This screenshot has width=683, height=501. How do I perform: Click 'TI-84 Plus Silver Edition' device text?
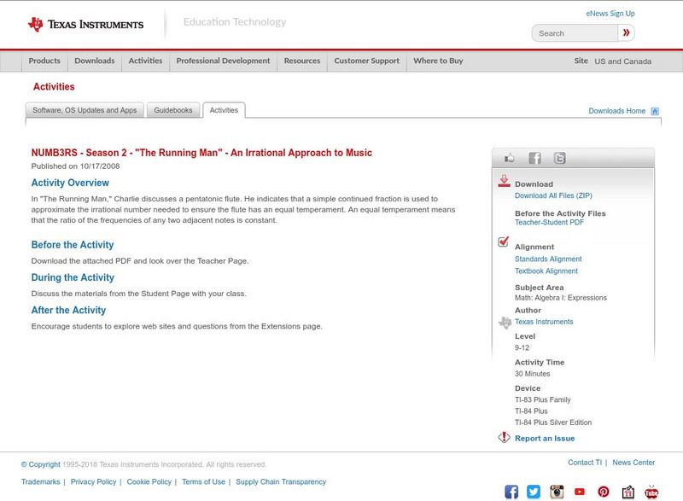pyautogui.click(x=553, y=422)
